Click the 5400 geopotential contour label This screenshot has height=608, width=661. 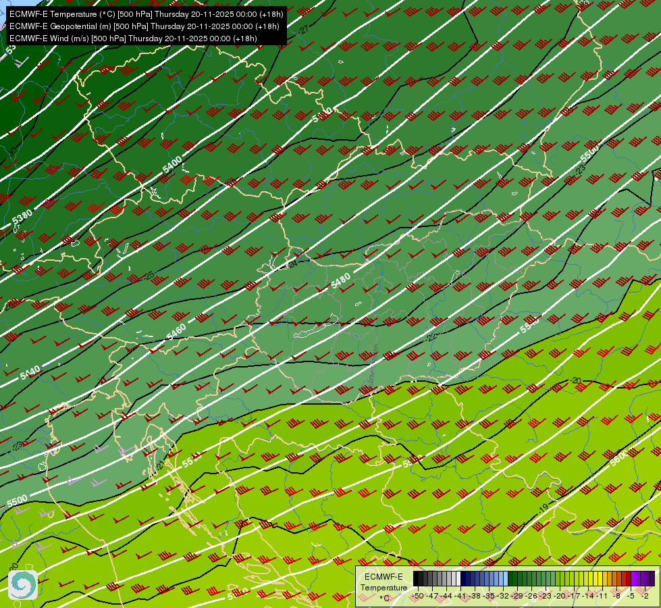172,165
